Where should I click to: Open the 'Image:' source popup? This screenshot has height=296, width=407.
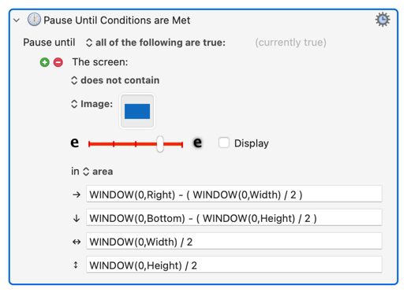coord(91,104)
